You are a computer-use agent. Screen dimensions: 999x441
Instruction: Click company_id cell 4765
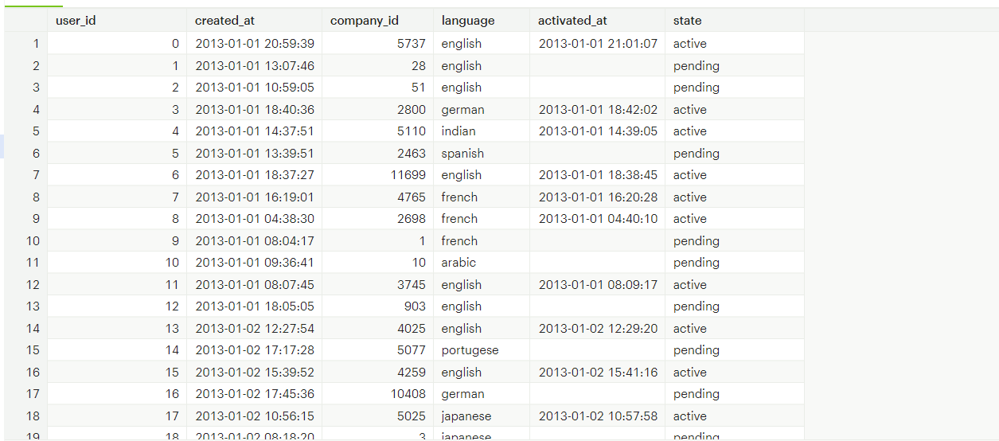(378, 197)
